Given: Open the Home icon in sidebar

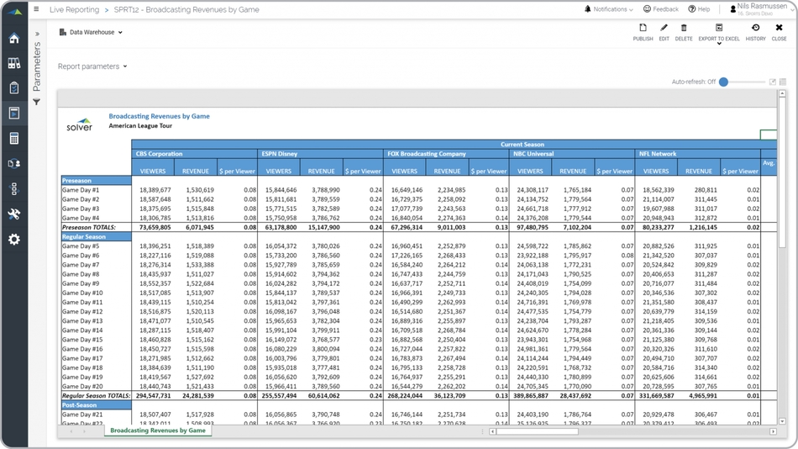Looking at the screenshot, I should (14, 39).
